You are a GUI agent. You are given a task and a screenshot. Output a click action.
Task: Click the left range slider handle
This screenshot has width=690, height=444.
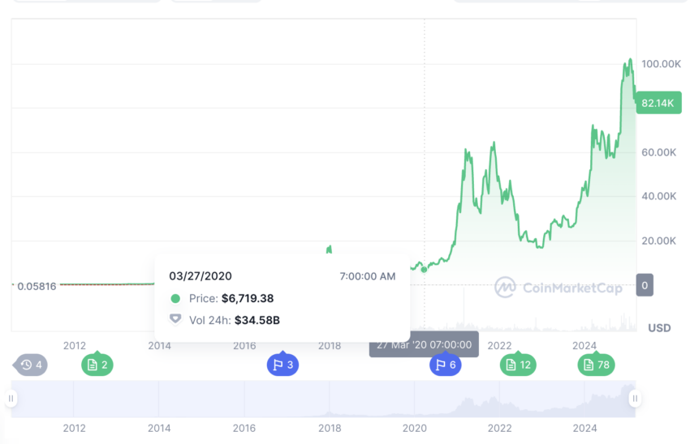[x=11, y=399]
